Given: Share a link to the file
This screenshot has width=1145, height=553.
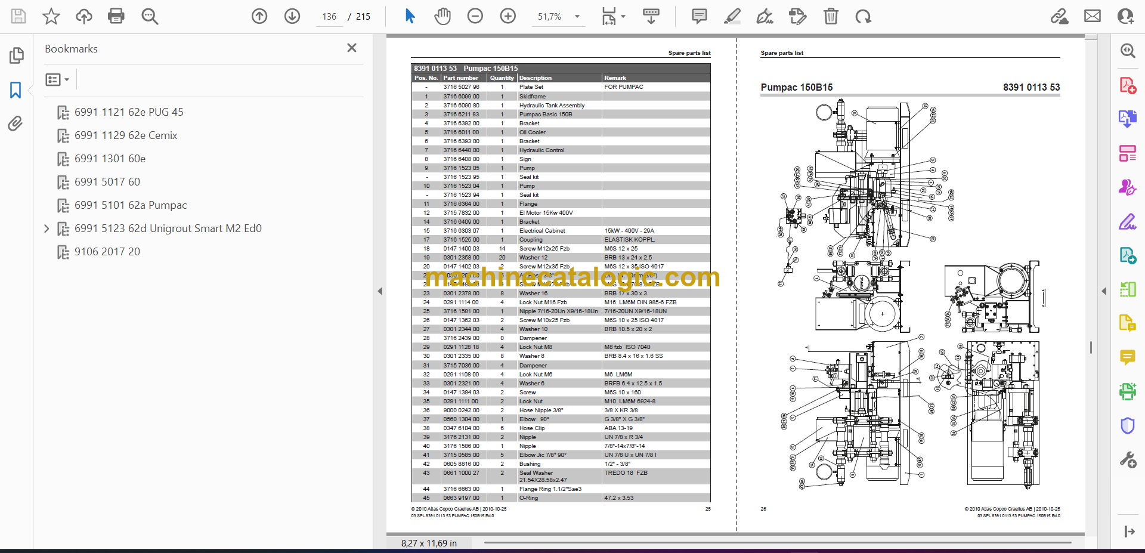Looking at the screenshot, I should click(x=1059, y=16).
